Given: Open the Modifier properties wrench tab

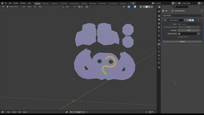Looking at the screenshot, I should 159,44.
